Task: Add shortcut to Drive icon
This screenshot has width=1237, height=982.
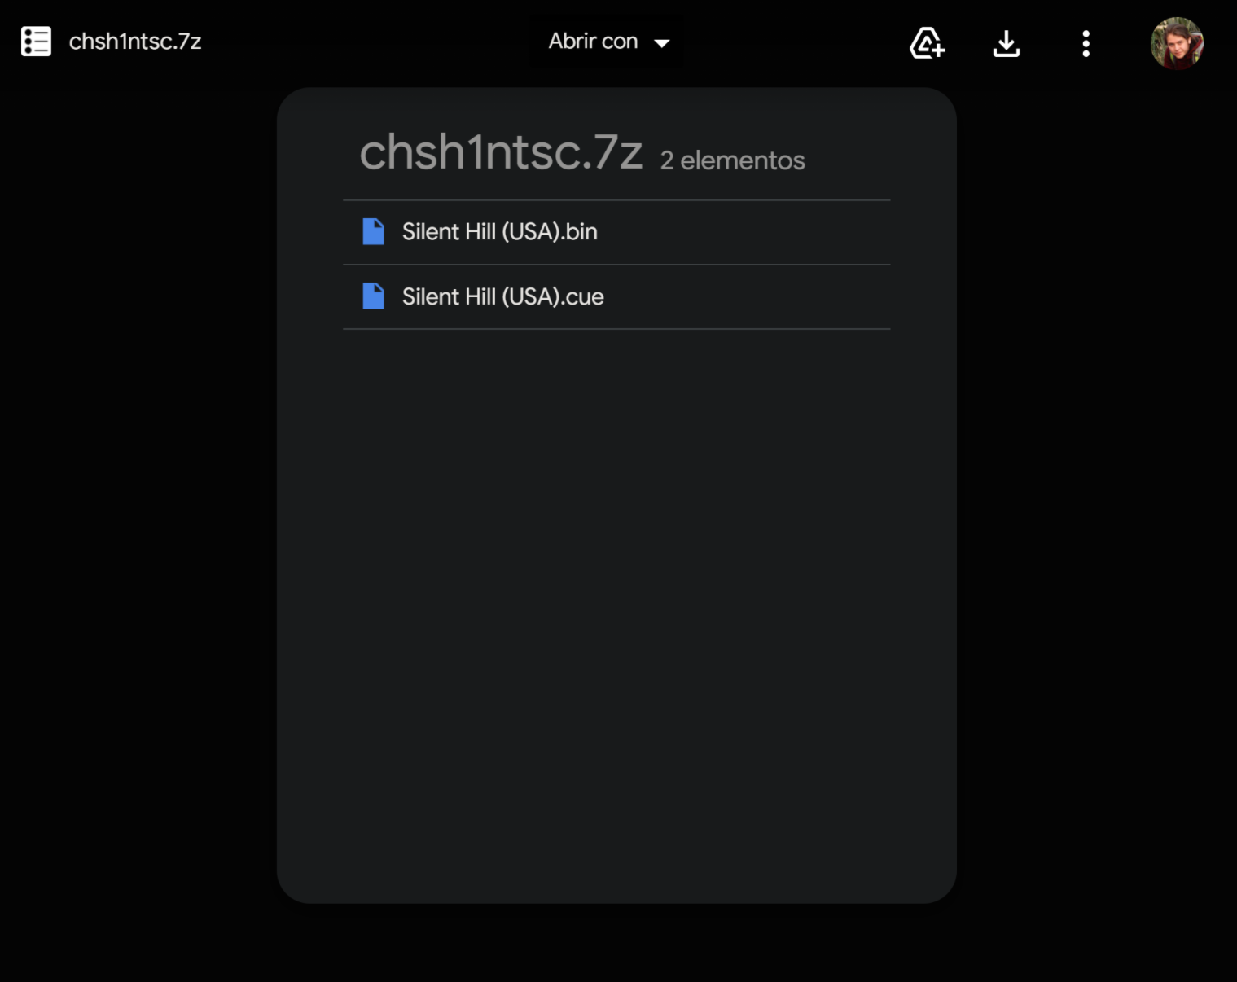Action: coord(927,43)
